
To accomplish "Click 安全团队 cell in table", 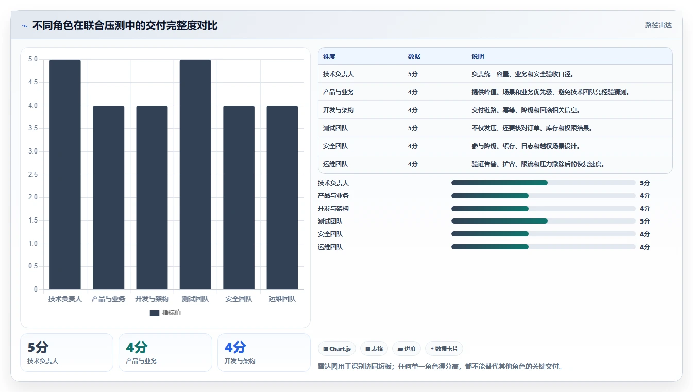I will click(335, 146).
